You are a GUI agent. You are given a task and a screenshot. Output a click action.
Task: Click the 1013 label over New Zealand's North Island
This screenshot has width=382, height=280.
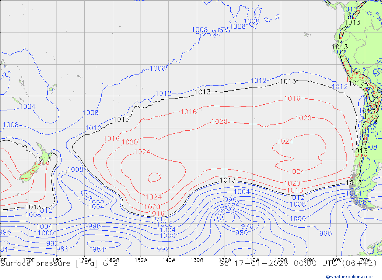43,159
